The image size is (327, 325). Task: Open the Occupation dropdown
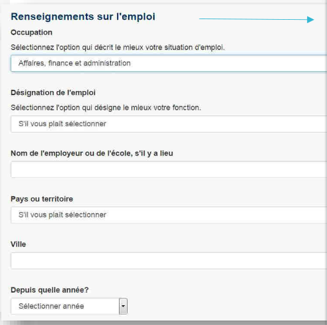tap(169, 63)
